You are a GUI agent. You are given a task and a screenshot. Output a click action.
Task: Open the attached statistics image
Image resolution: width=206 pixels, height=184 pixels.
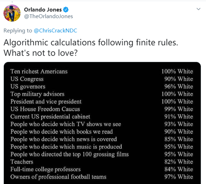pos(102,123)
